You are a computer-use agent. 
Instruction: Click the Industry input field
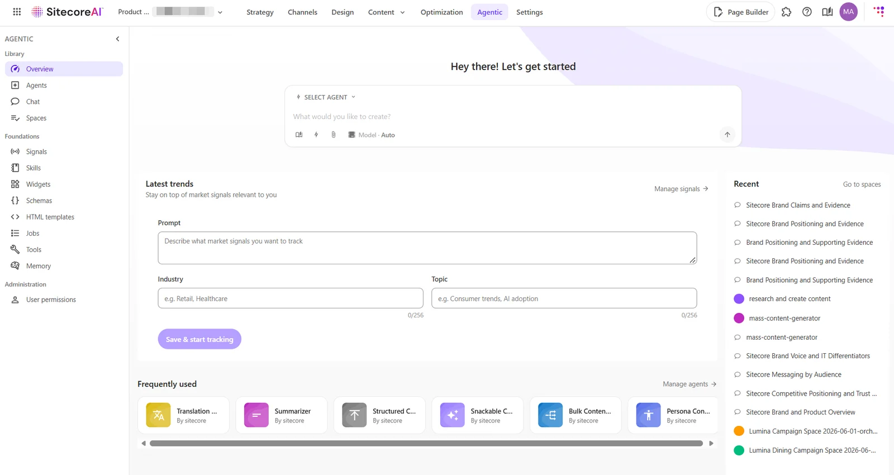pos(291,298)
